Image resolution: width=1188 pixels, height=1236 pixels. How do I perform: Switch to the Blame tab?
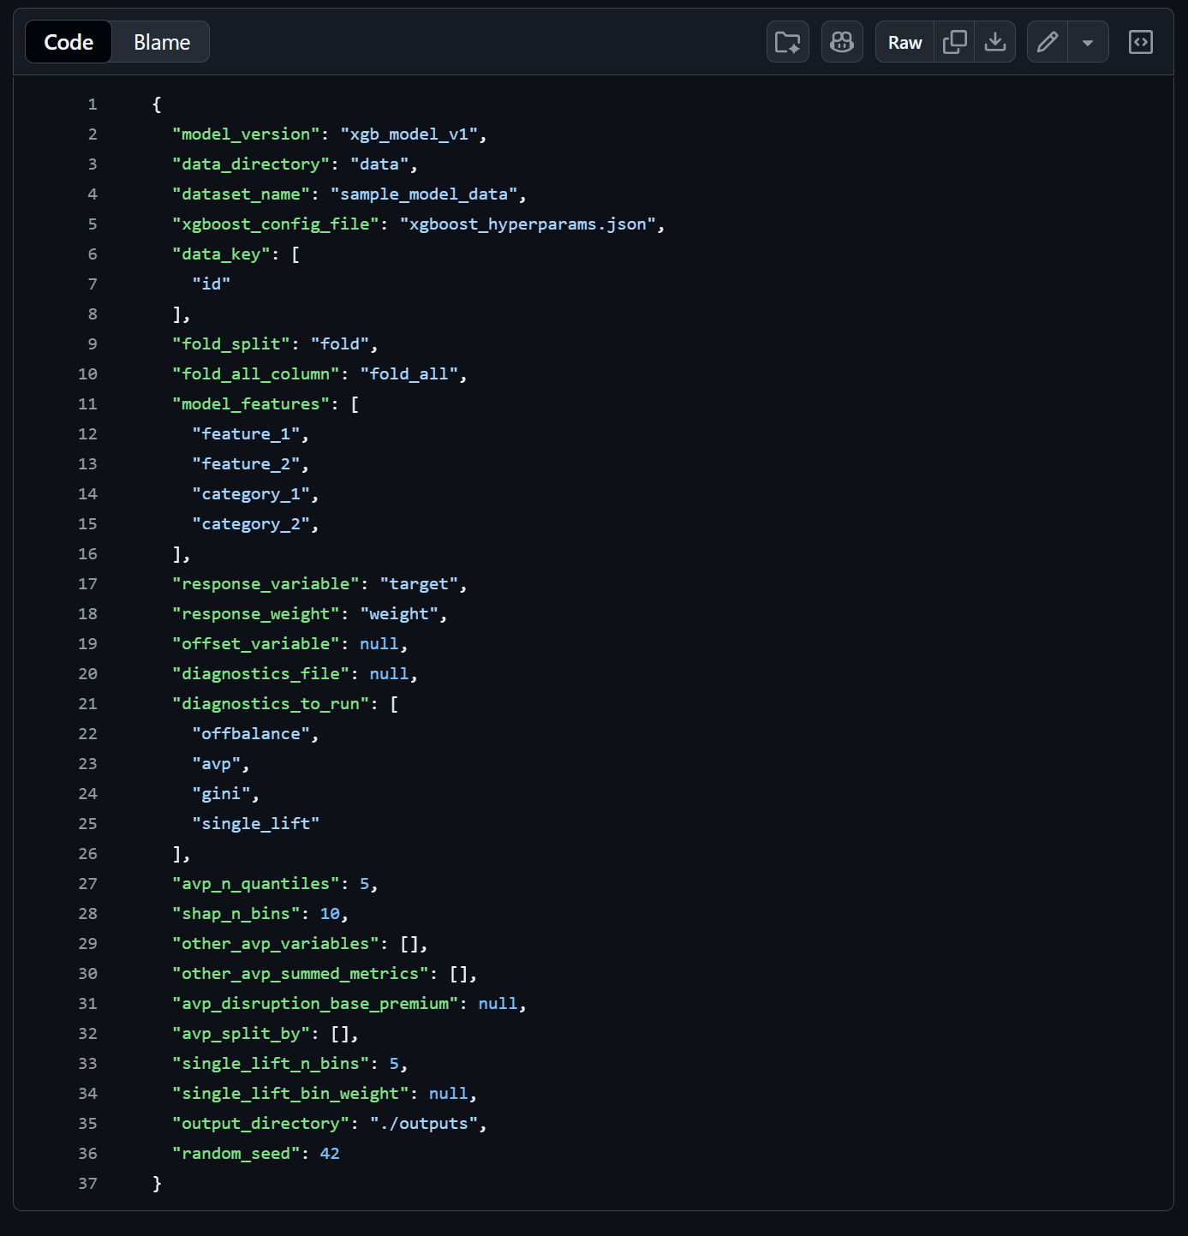160,41
